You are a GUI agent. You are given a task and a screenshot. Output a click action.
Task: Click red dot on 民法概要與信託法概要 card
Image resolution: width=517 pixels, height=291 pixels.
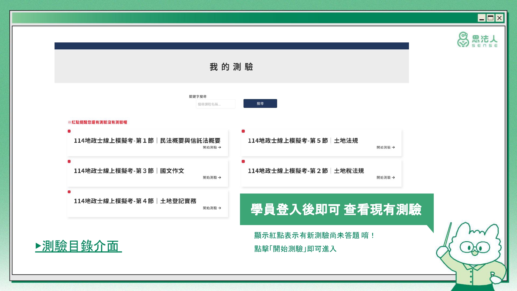[69, 131]
